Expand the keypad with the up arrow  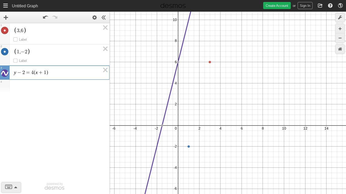coord(16,187)
